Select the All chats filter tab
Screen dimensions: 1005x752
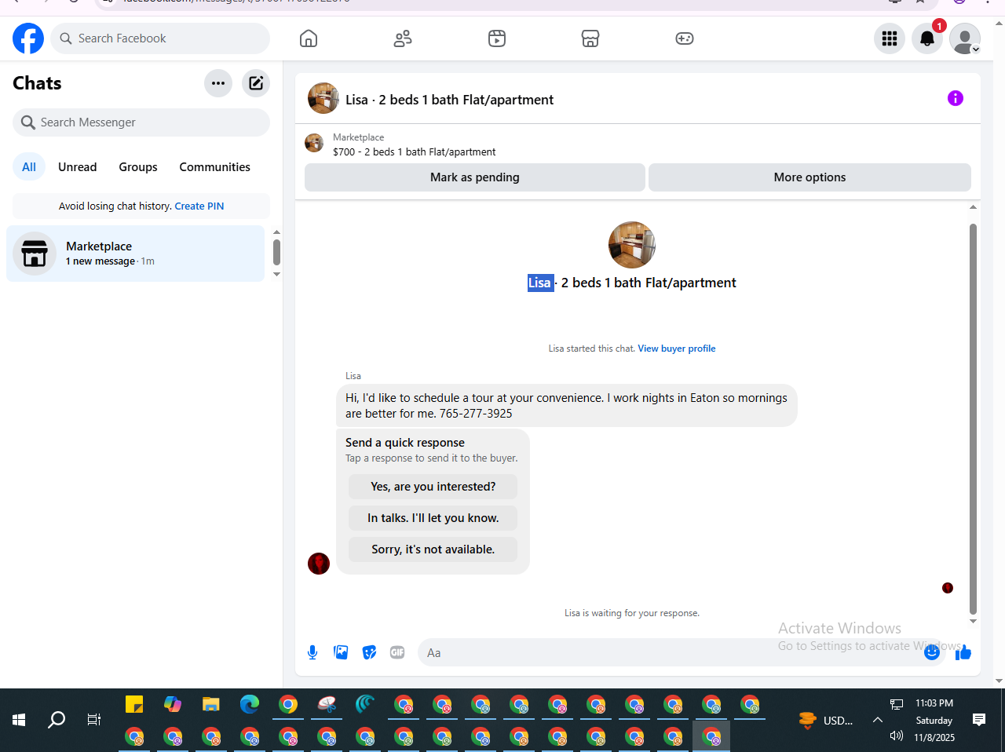point(29,167)
